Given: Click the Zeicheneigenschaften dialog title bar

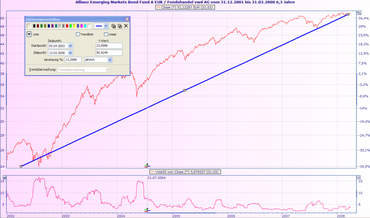Looking at the screenshot, I should tap(77, 19).
